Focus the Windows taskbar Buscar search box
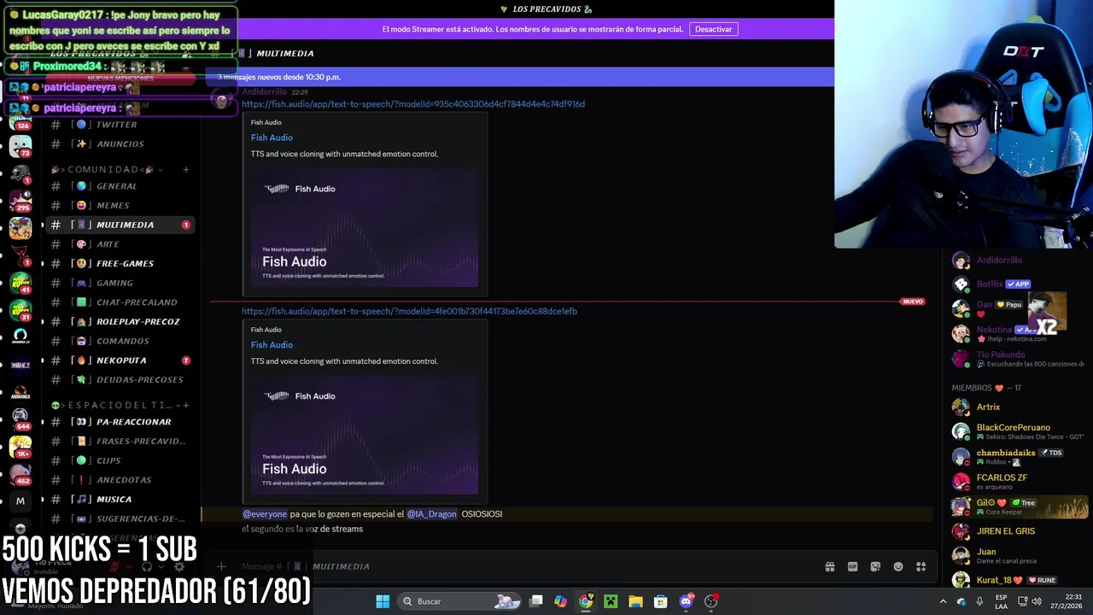 459,601
